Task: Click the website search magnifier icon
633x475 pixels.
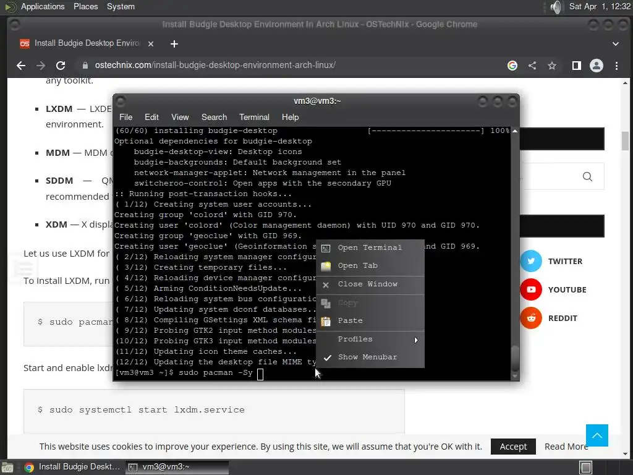Action: click(587, 176)
